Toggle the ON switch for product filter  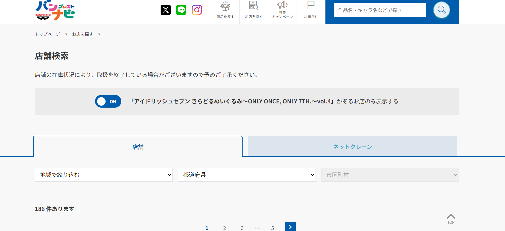[x=108, y=101]
